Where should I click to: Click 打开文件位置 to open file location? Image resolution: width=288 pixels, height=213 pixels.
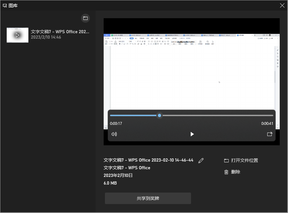[x=241, y=160]
